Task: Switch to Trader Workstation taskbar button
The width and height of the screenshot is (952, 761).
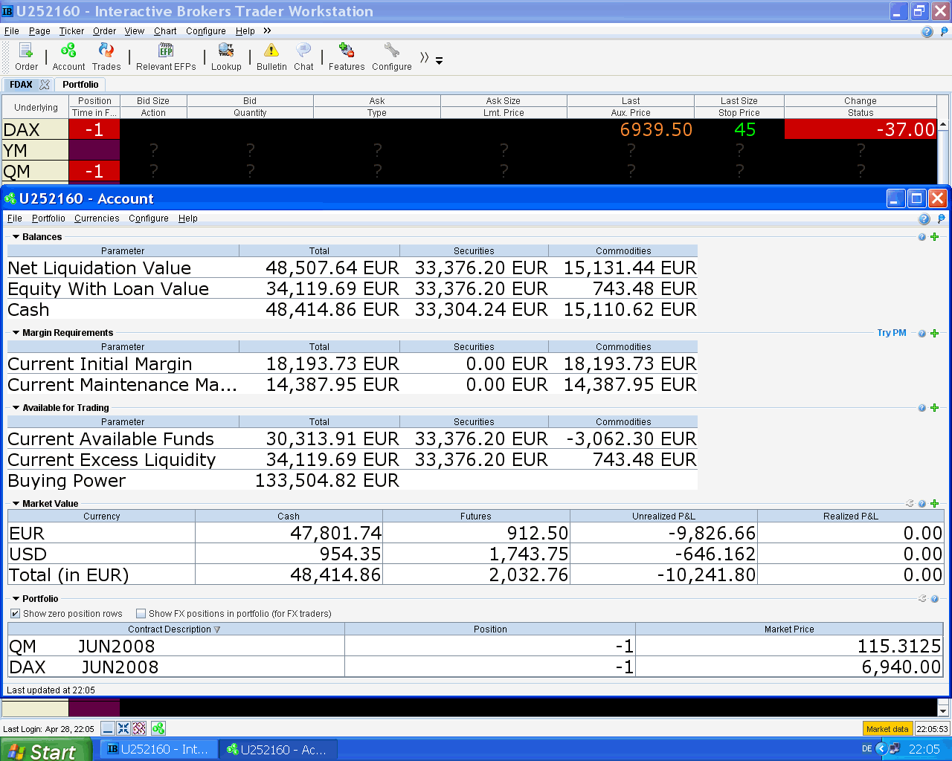Action: [x=158, y=749]
